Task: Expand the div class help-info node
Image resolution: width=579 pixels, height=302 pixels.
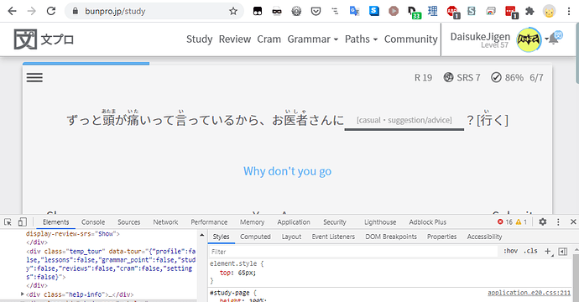Action: click(22, 294)
